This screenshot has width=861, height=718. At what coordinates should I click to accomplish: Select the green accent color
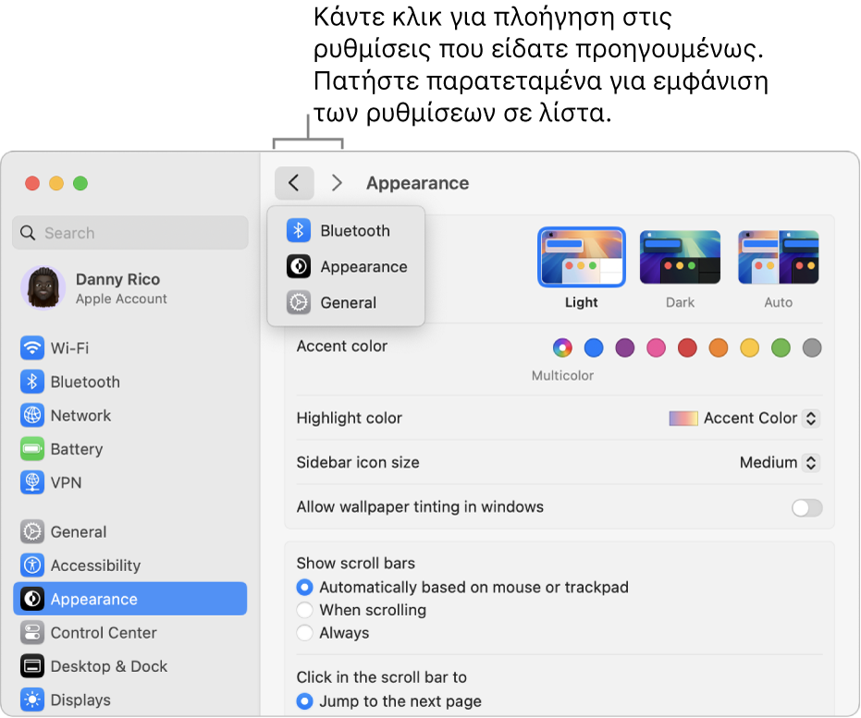[781, 347]
